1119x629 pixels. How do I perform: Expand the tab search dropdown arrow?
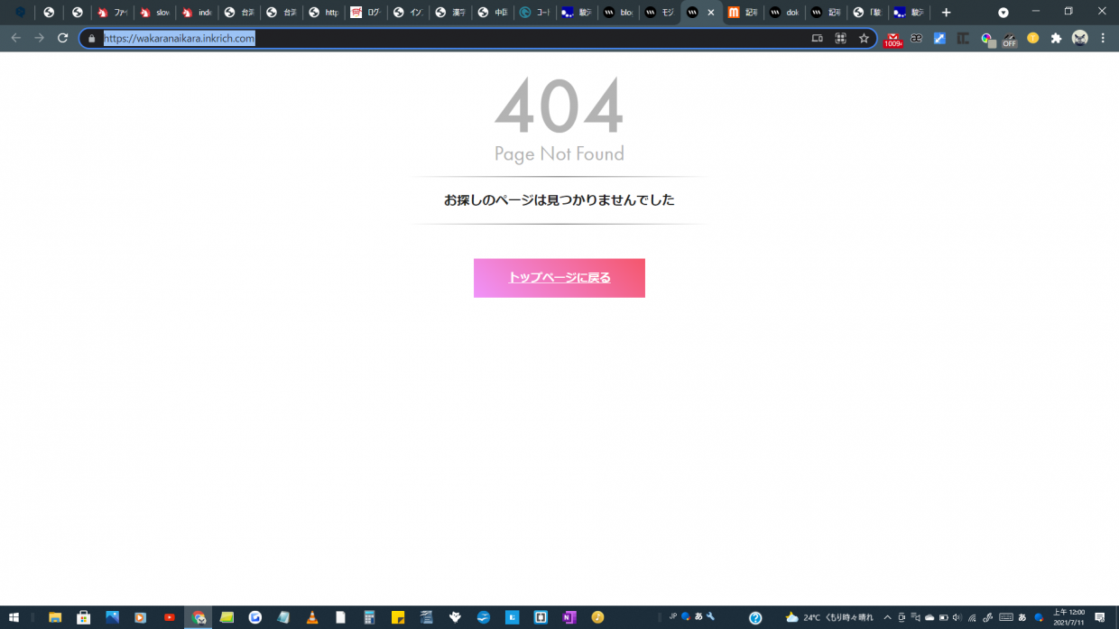pyautogui.click(x=1003, y=13)
